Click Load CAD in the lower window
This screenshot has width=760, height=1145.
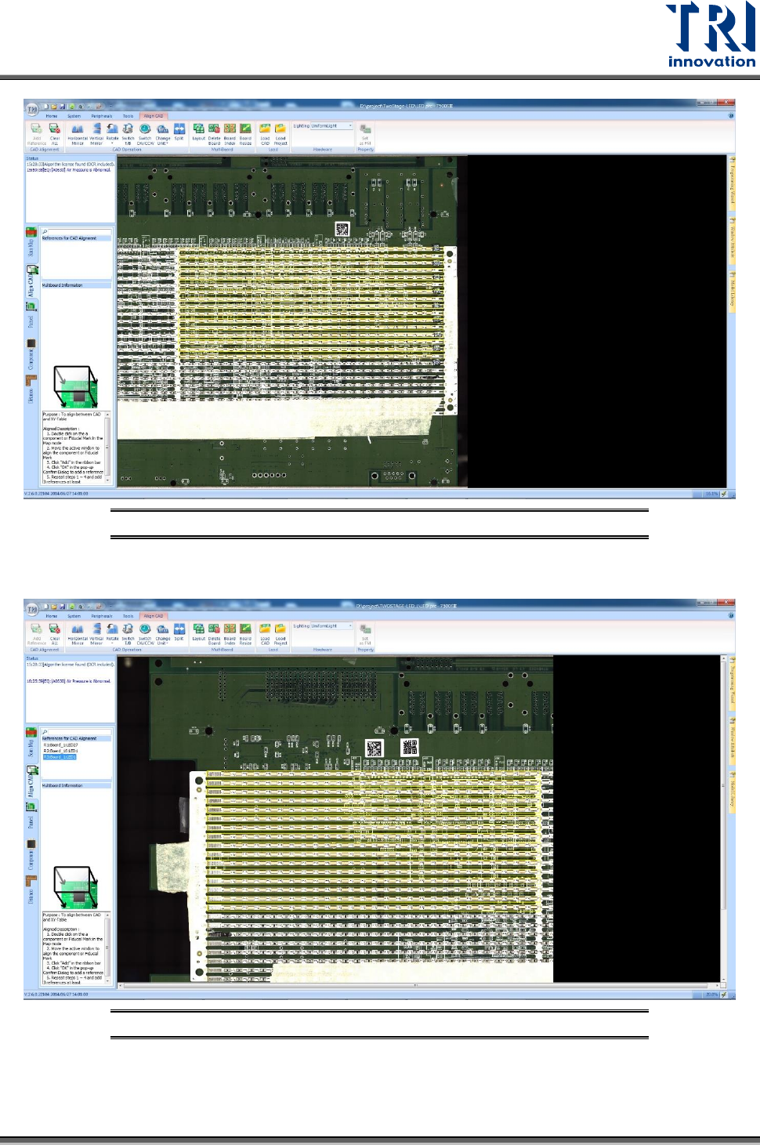click(x=265, y=633)
